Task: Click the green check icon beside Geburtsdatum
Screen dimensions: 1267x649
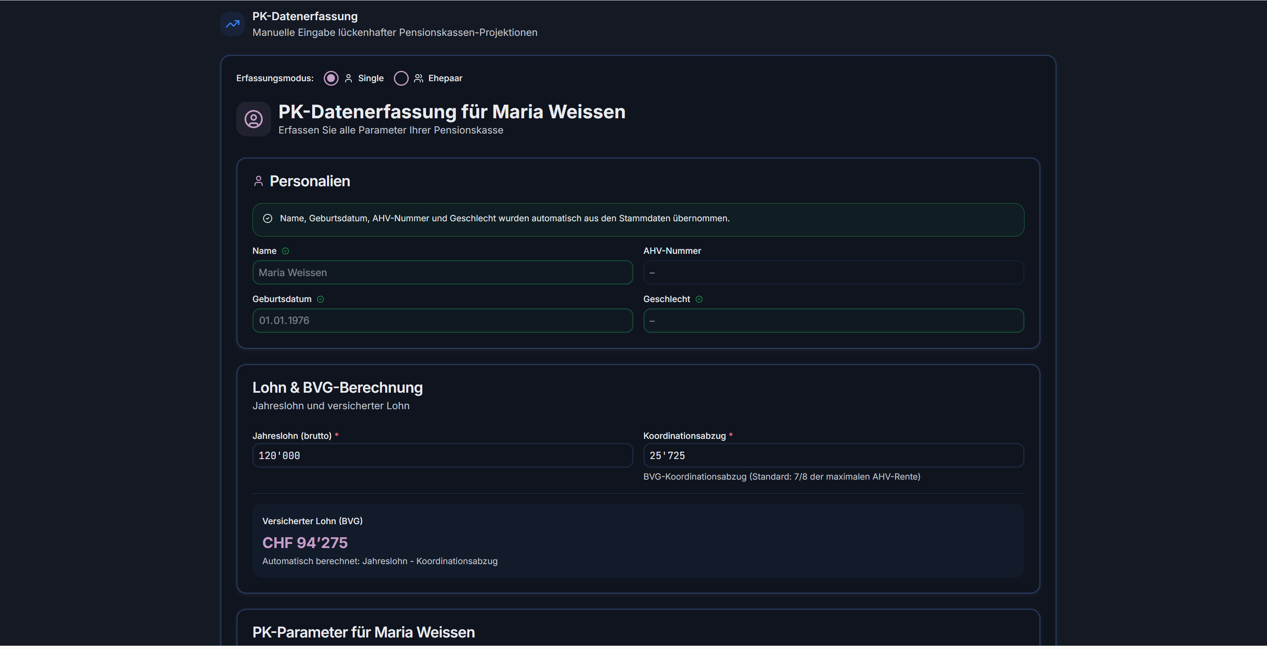Action: (321, 299)
